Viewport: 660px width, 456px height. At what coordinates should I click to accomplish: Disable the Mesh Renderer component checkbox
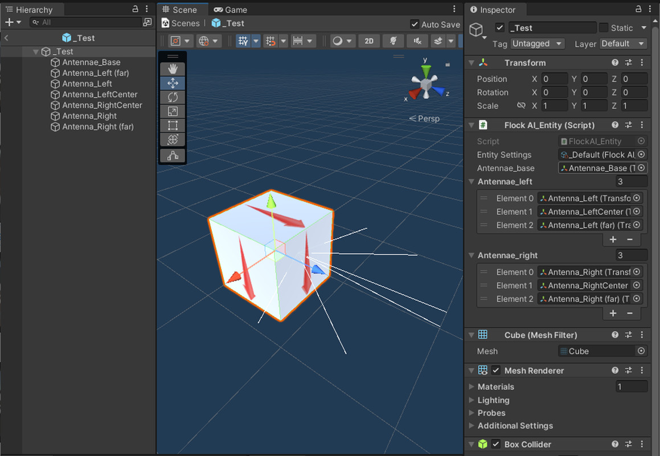point(496,370)
